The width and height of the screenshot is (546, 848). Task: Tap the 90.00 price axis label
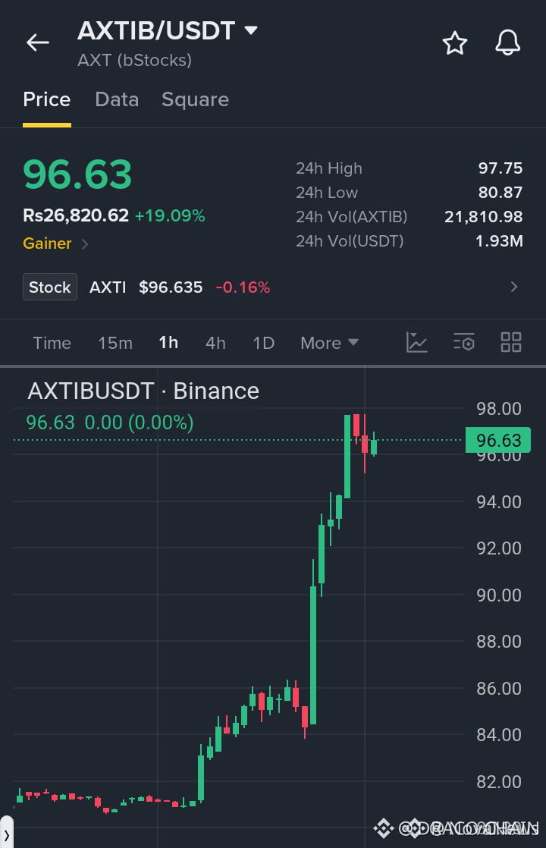[x=498, y=595]
